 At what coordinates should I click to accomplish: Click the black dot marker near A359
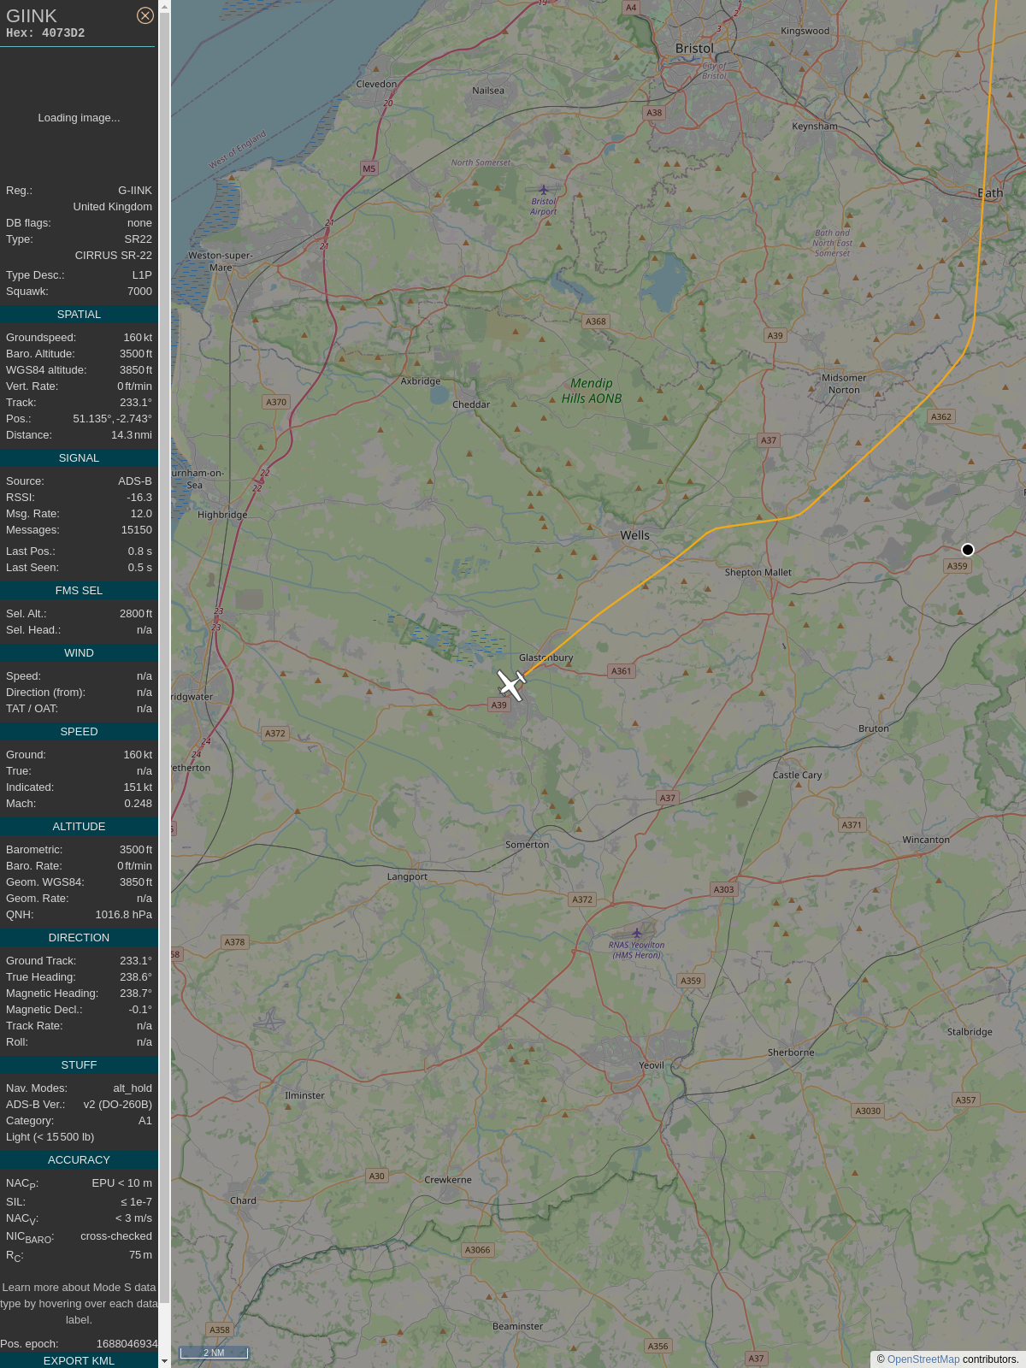click(x=968, y=550)
